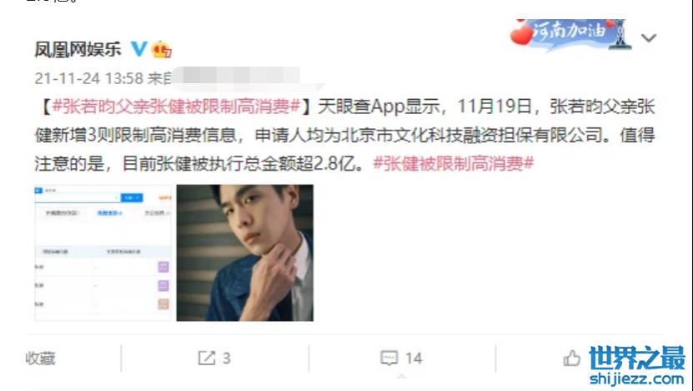Click the post timestamp 21-11-24 13:58
The width and height of the screenshot is (693, 391).
pos(89,78)
